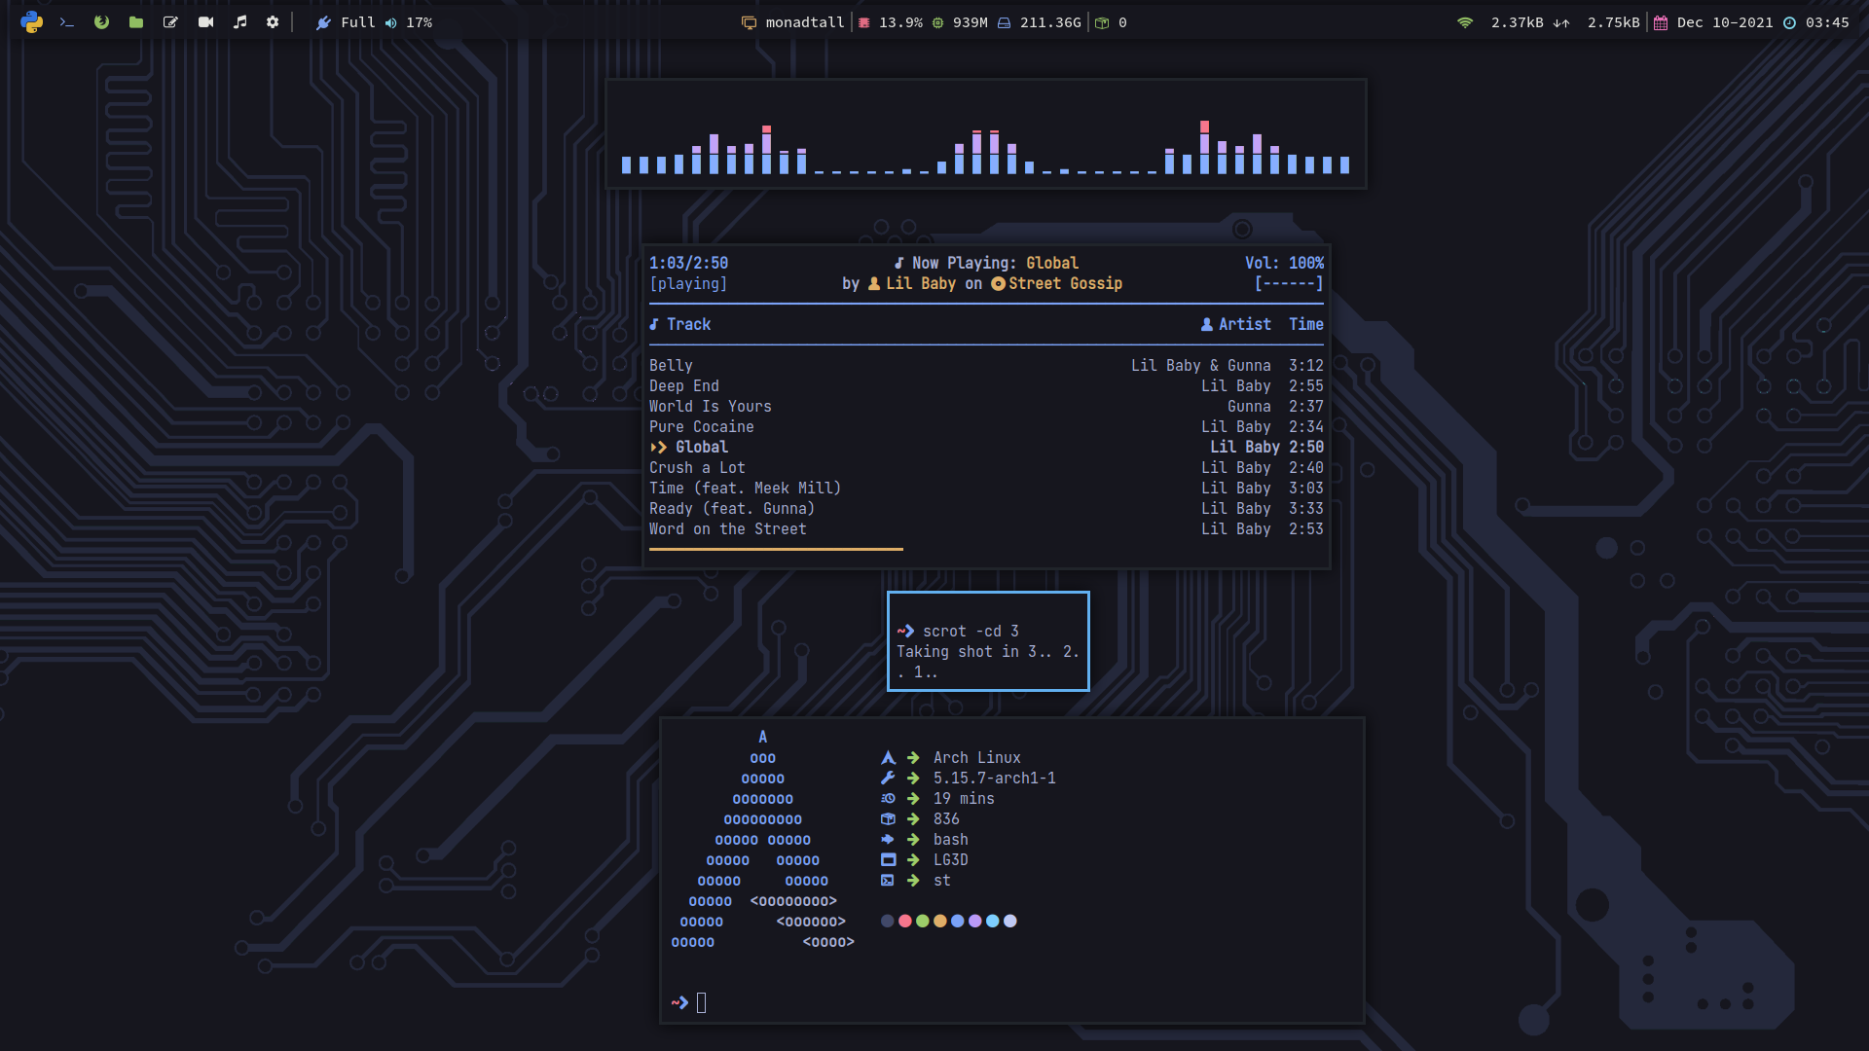Screen dimensions: 1869x1051
Task: Select the Crush a Lot track
Action: [697, 467]
